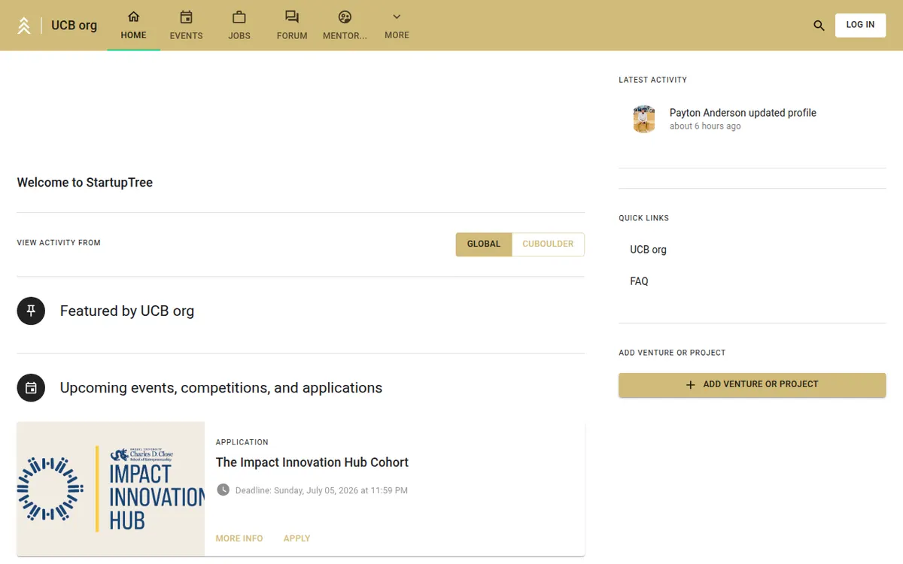Select the GLOBAL activity toggle

tap(484, 244)
